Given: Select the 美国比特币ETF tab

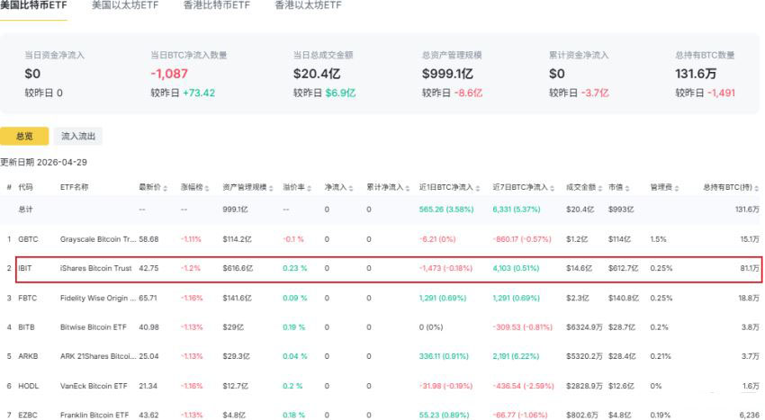Looking at the screenshot, I should click(33, 5).
